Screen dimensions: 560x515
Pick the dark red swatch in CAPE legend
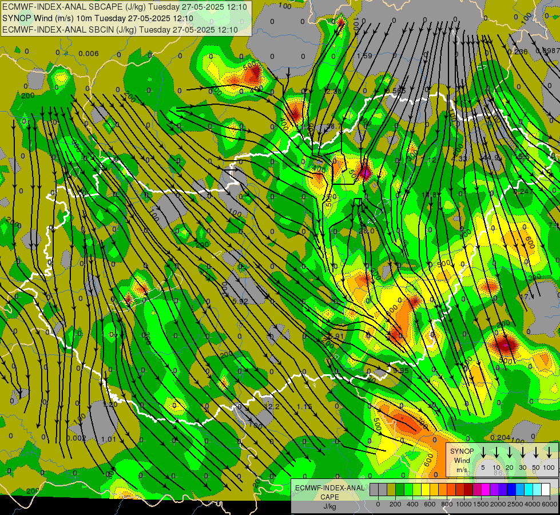(x=469, y=490)
